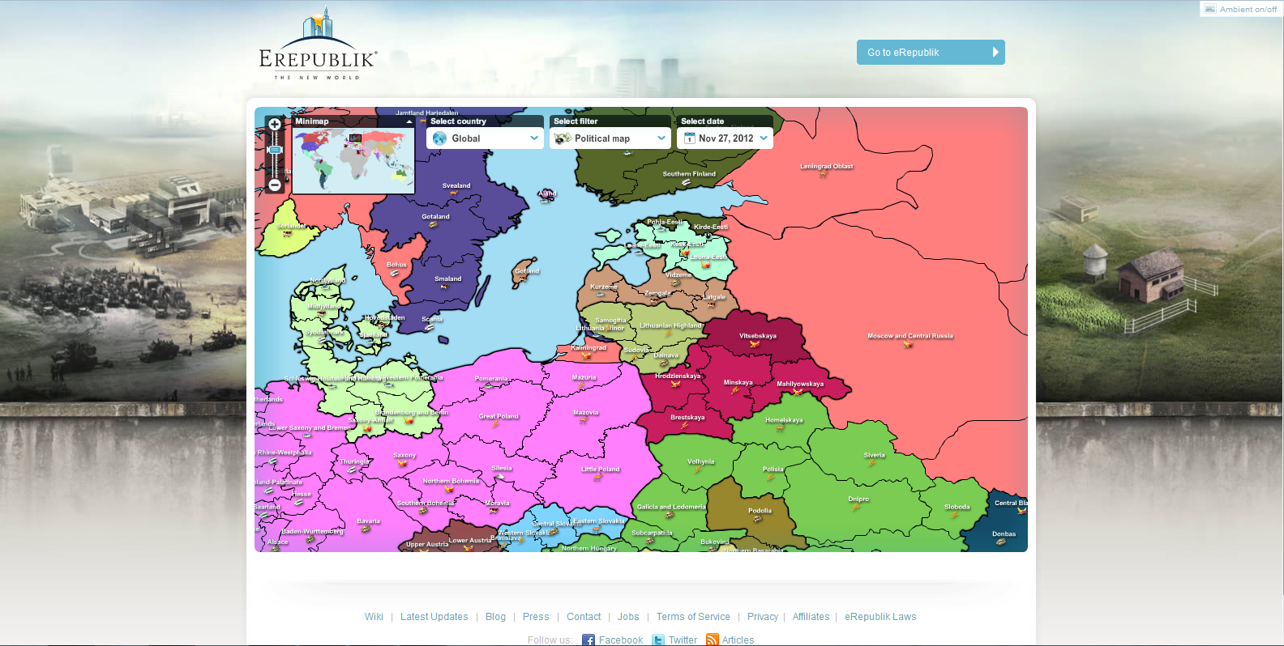Click the world minimap thumbnail
This screenshot has height=646, width=1284.
point(353,160)
